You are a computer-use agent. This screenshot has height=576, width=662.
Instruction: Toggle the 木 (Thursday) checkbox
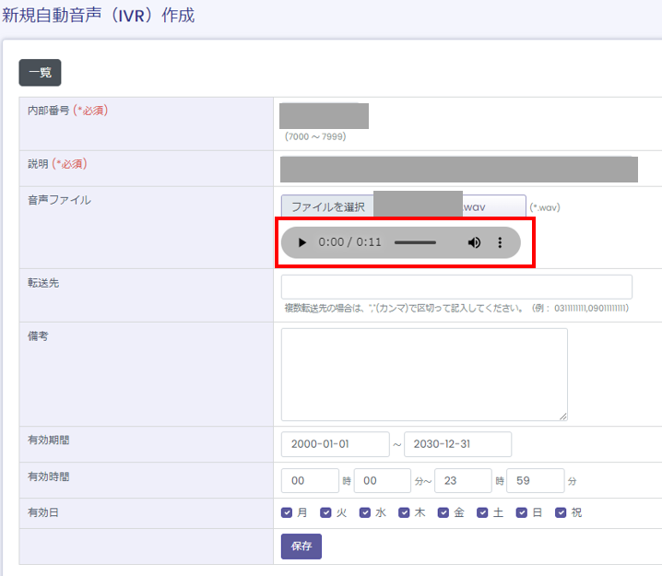click(x=405, y=512)
